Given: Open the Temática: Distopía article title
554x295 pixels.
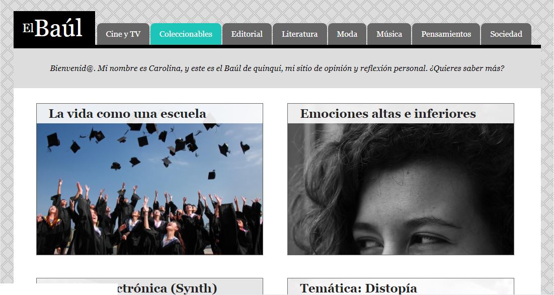Looking at the screenshot, I should pyautogui.click(x=358, y=288).
